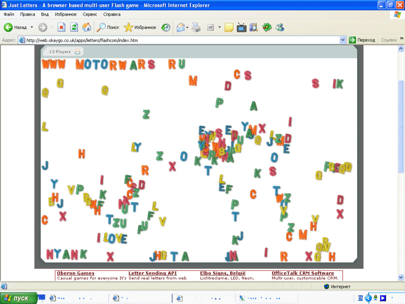Print the page with the printer icon

(x=196, y=27)
